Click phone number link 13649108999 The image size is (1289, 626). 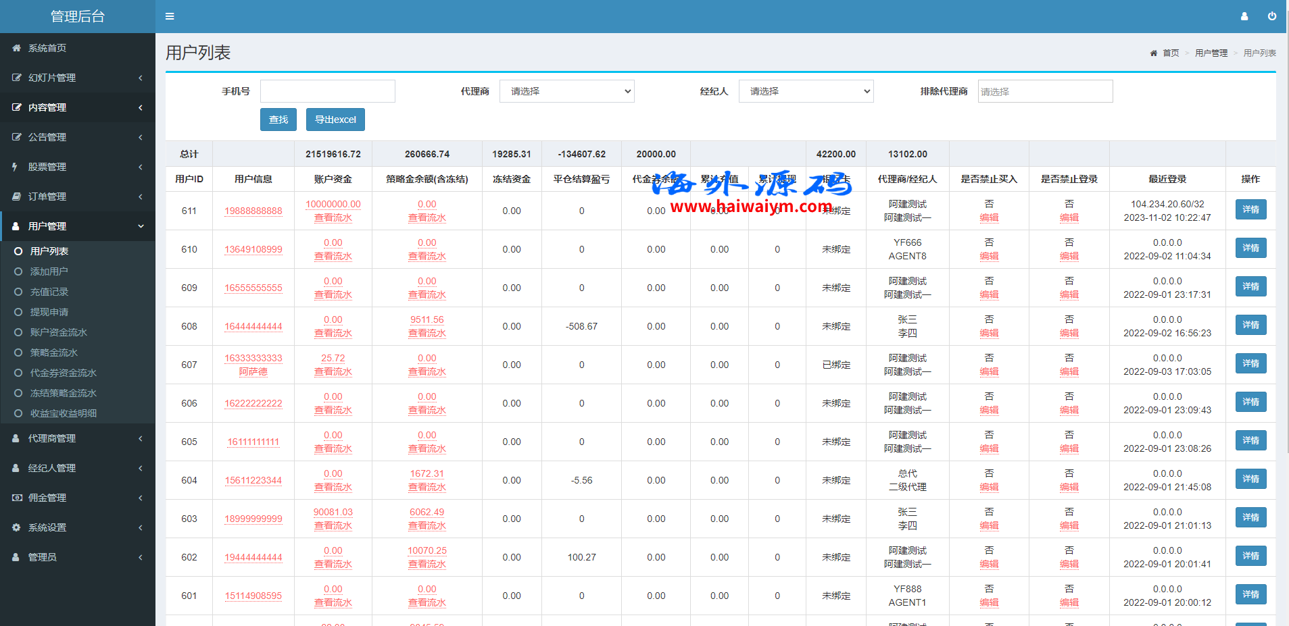(x=253, y=249)
